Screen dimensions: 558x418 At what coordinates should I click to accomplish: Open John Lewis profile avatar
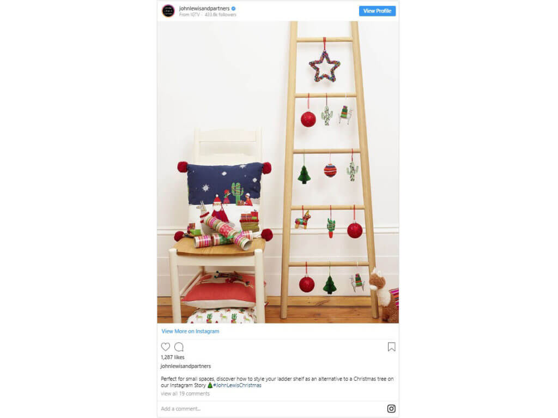pos(168,11)
